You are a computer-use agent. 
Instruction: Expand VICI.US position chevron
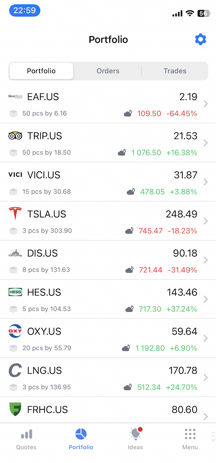click(206, 182)
